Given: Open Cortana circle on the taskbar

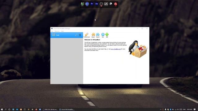Looking at the screenshot, I should (x=9, y=109).
